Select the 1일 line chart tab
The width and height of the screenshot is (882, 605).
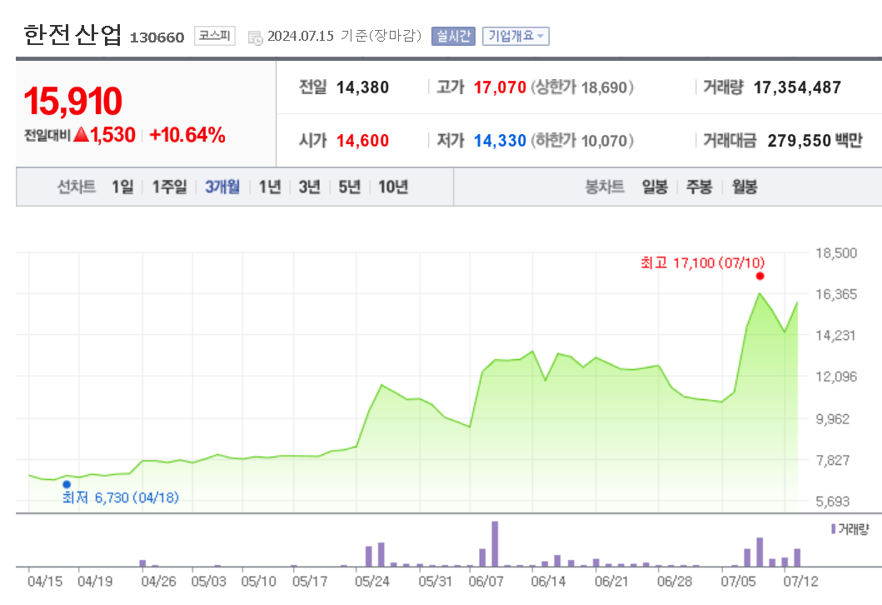click(x=122, y=187)
